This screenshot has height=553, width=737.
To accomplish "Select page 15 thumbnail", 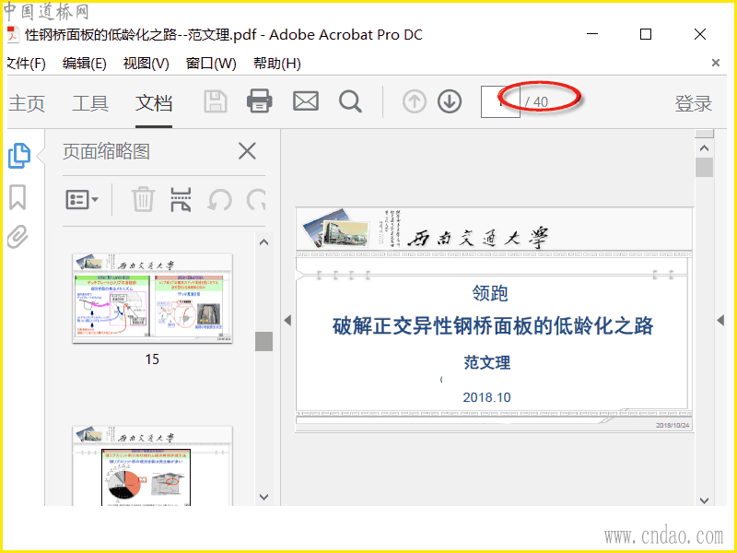I will [x=152, y=299].
